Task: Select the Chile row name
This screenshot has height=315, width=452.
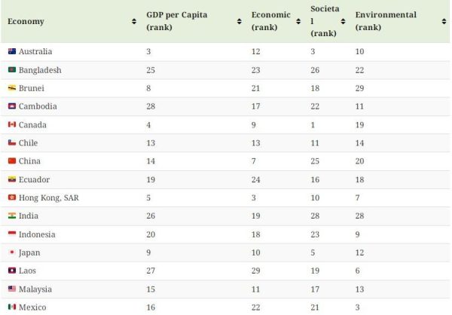Action: [x=29, y=142]
